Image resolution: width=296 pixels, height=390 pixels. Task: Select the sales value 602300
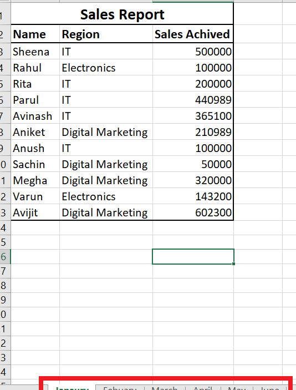pos(193,212)
